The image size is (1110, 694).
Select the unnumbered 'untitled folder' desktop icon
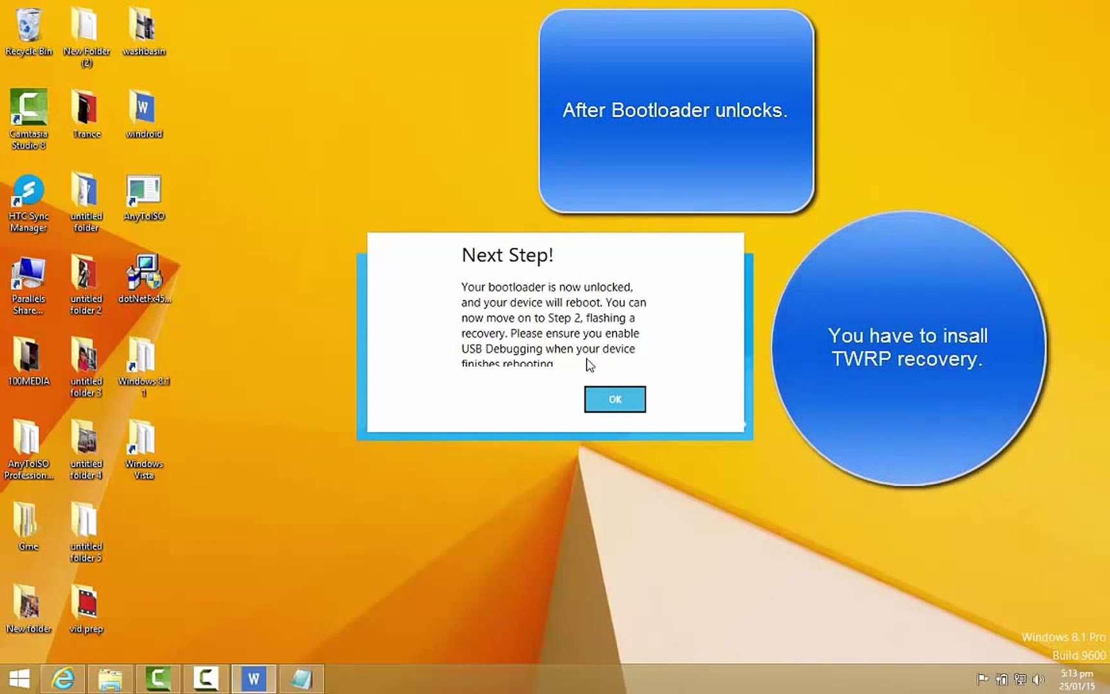pos(86,202)
